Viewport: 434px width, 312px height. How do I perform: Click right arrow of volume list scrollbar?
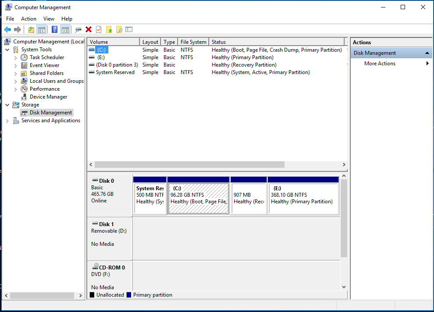(344, 165)
